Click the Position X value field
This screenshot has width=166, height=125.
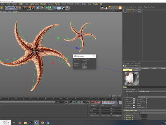pyautogui.click(x=94, y=108)
